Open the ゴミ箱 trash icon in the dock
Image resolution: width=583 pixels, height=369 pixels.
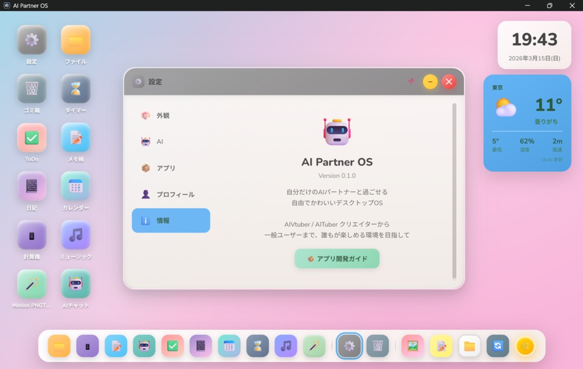click(x=378, y=346)
